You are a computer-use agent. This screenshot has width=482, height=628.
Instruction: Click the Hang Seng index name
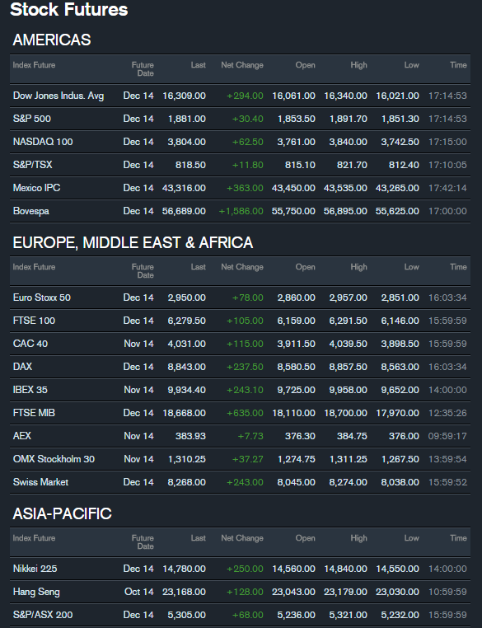pos(36,592)
